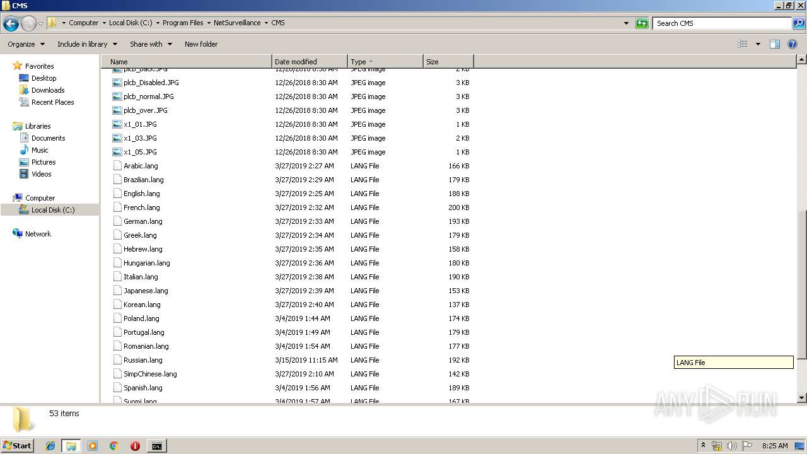Screen dimensions: 807x454
Task: Open the Music library
Action: pyautogui.click(x=40, y=150)
